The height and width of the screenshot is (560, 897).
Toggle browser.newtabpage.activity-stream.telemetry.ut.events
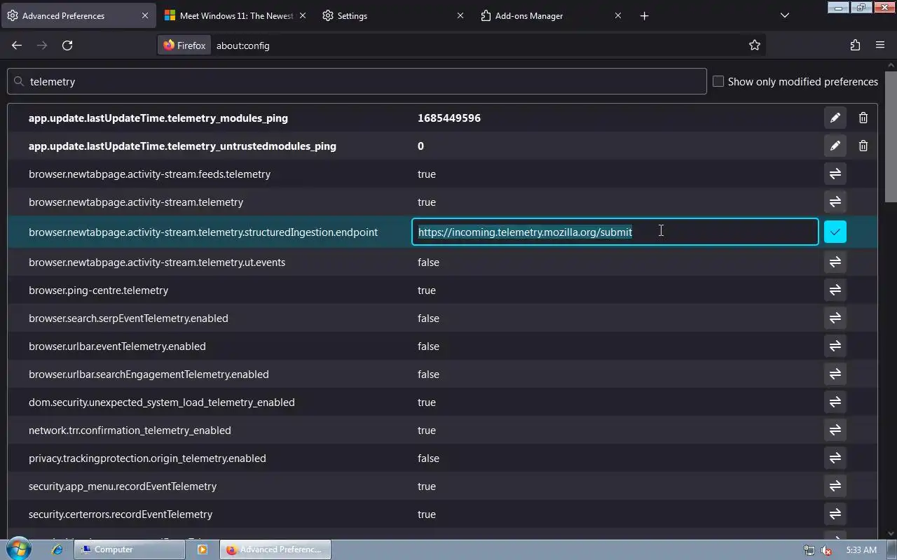point(835,262)
